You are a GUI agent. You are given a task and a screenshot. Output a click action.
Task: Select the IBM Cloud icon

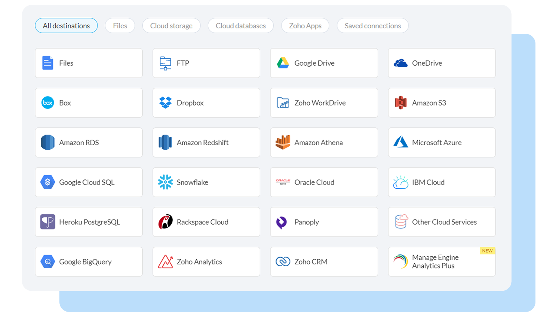(x=401, y=182)
